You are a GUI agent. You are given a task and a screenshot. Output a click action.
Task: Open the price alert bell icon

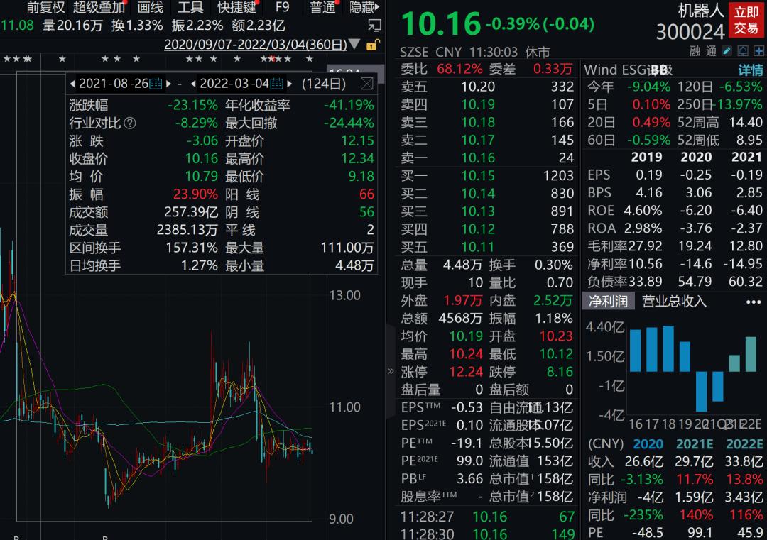click(743, 50)
